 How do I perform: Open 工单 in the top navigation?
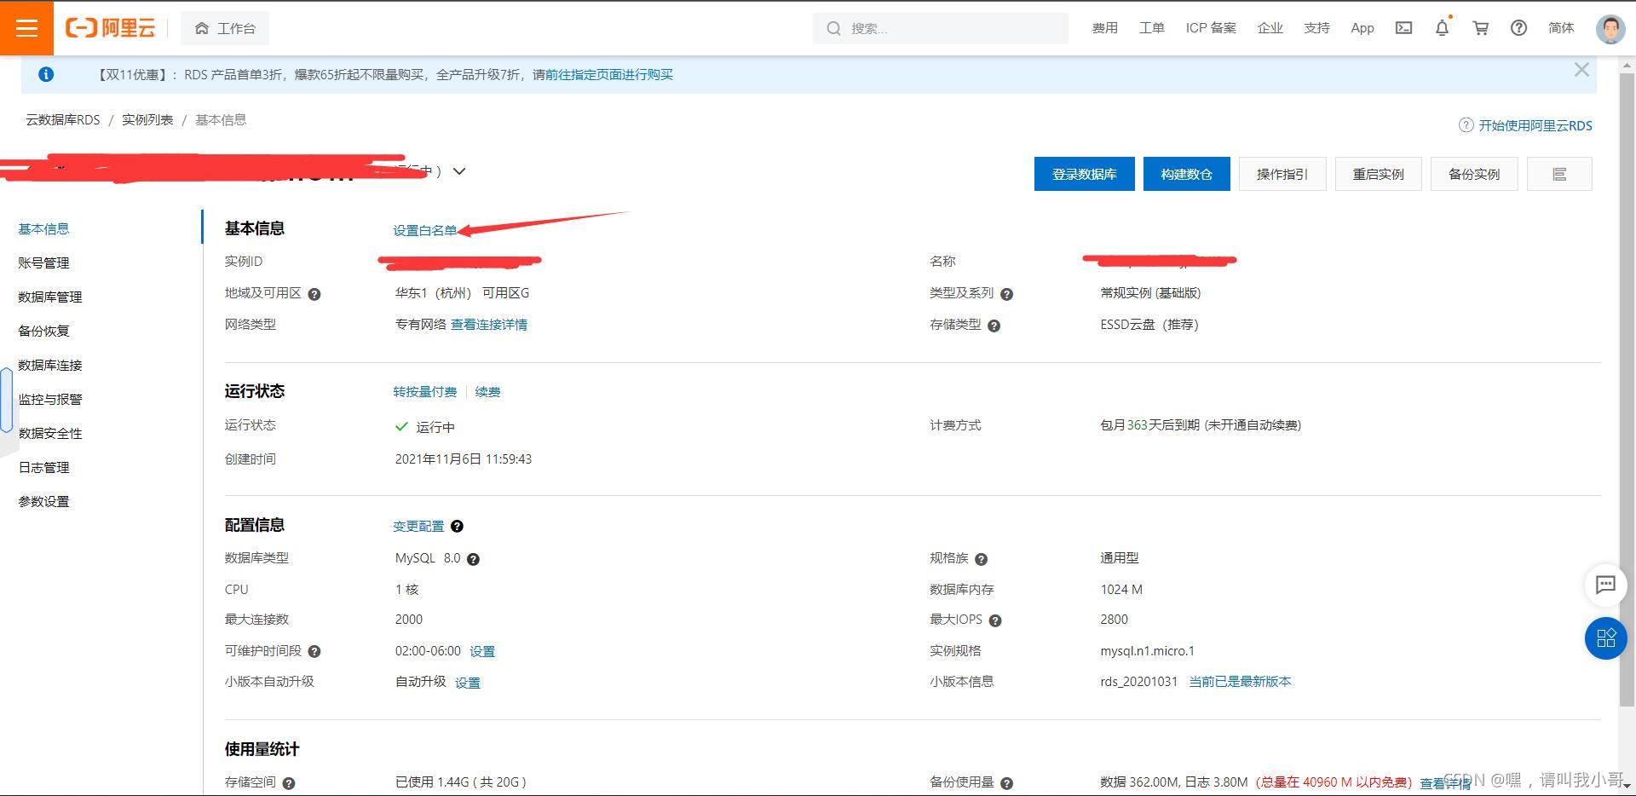(1152, 28)
